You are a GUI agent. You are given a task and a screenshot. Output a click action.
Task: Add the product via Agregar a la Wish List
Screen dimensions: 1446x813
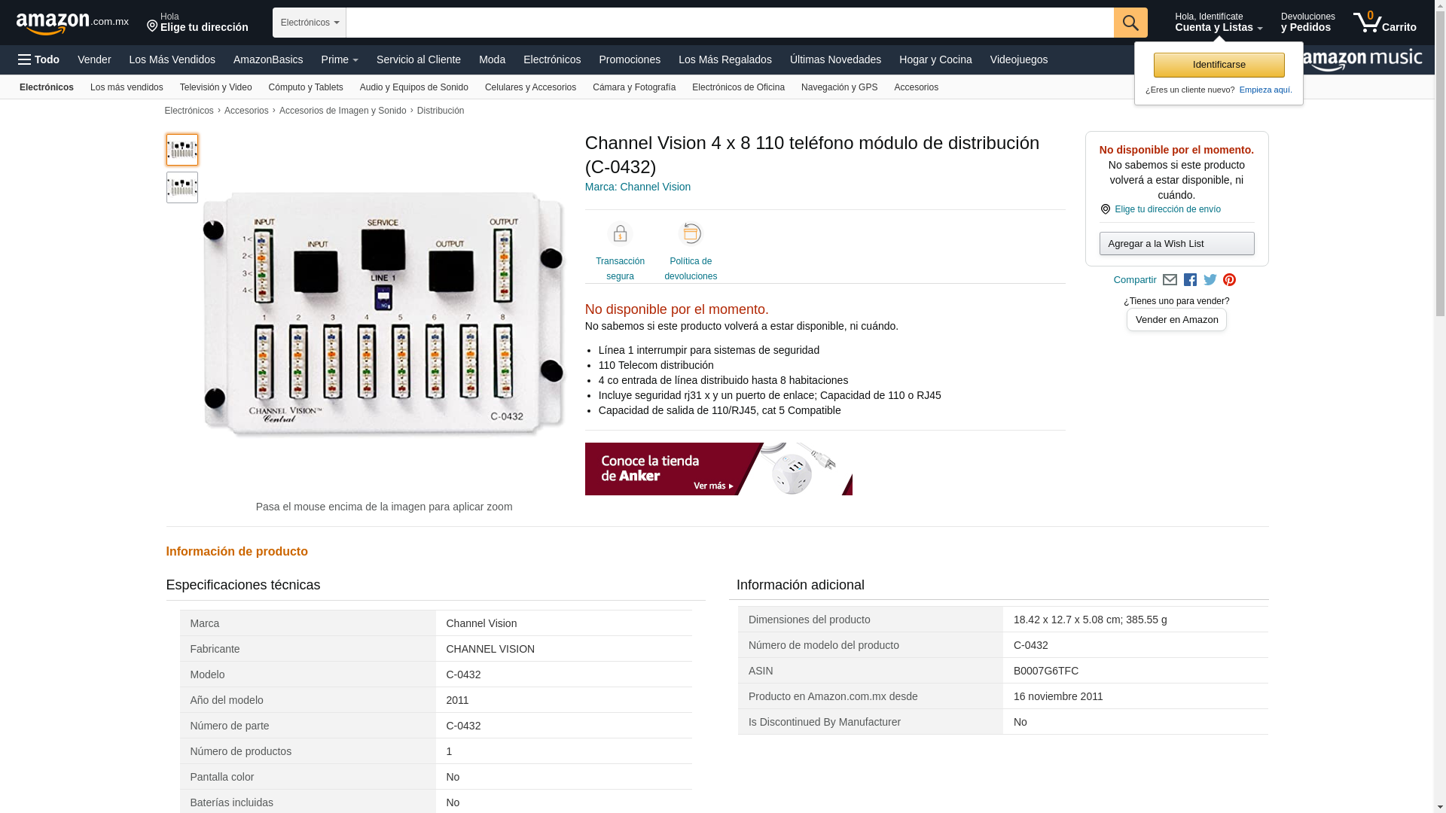[x=1176, y=243]
